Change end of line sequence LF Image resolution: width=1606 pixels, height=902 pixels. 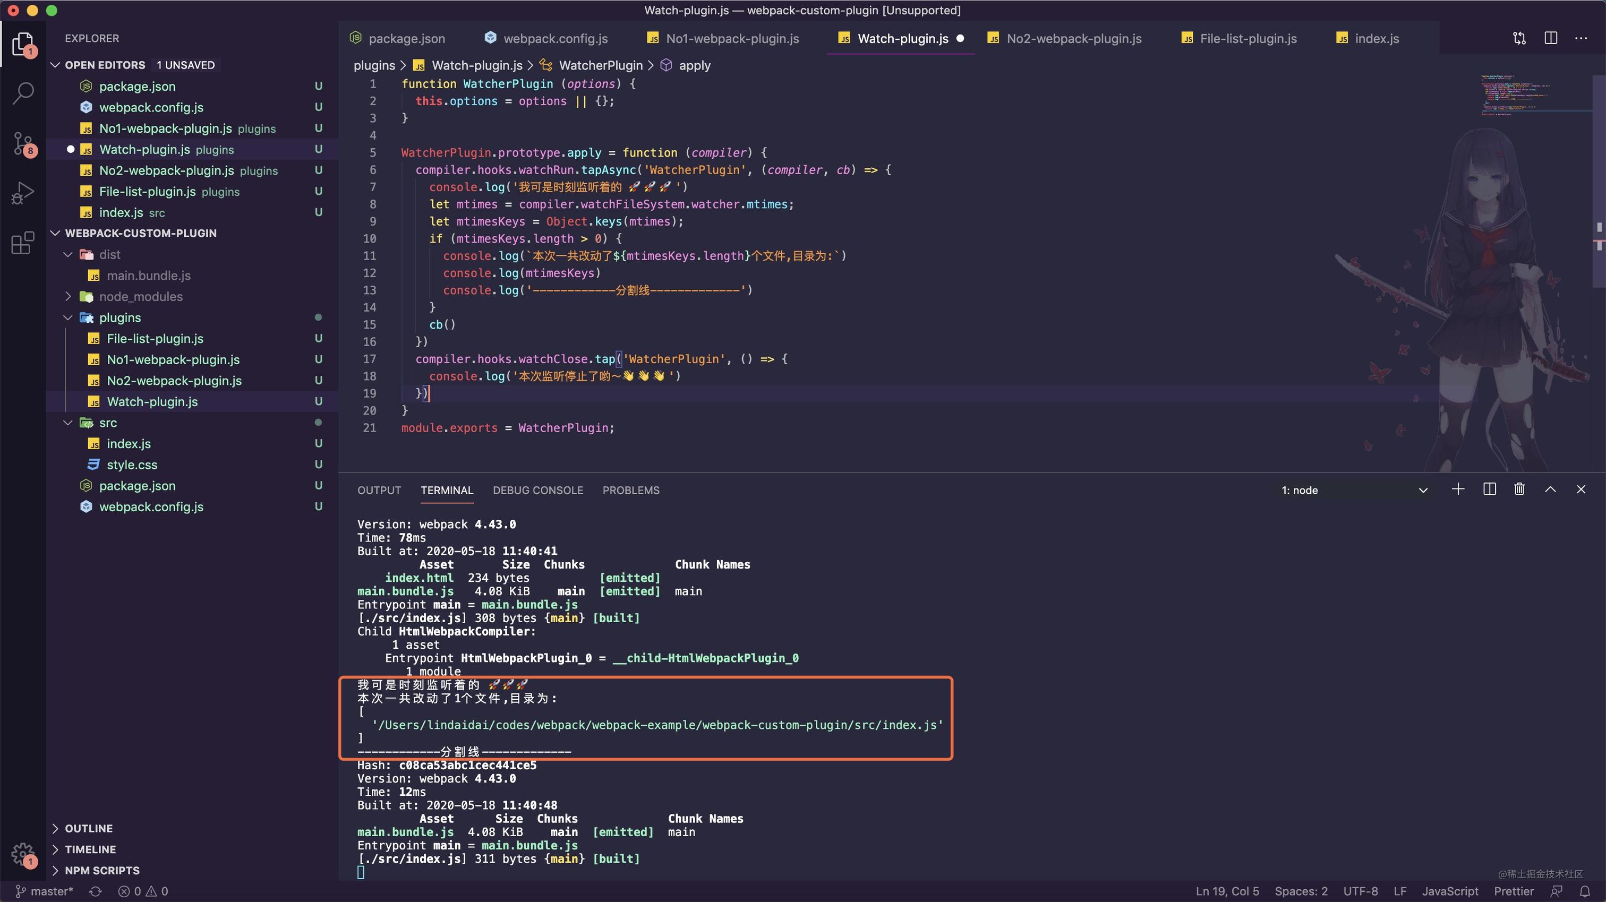1399,891
